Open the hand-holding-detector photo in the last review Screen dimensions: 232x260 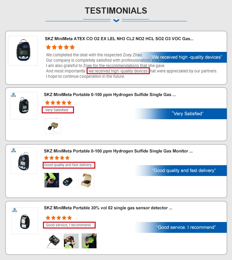click(71, 241)
